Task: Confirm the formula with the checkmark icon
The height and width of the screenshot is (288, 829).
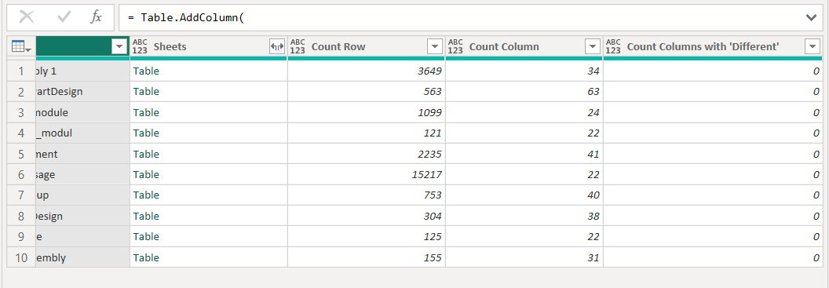Action: (64, 17)
